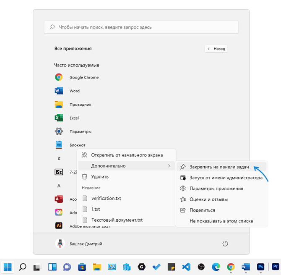Select Удалить in the context menu

pyautogui.click(x=127, y=177)
